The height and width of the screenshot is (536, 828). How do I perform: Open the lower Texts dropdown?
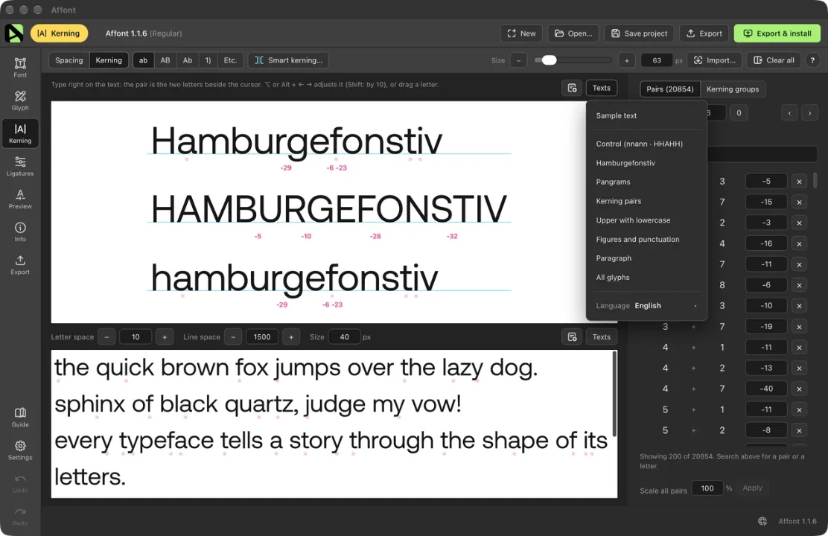[602, 337]
